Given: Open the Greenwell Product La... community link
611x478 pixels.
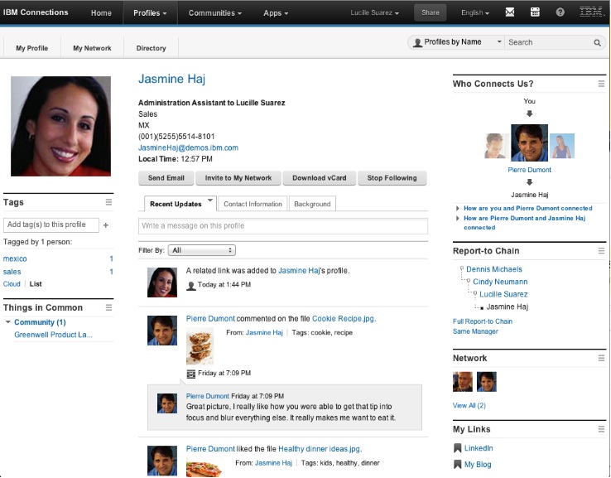Looking at the screenshot, I should click(x=53, y=335).
